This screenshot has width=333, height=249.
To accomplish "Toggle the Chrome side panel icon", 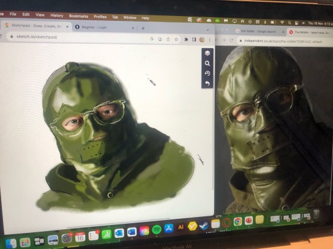I will click(x=194, y=39).
